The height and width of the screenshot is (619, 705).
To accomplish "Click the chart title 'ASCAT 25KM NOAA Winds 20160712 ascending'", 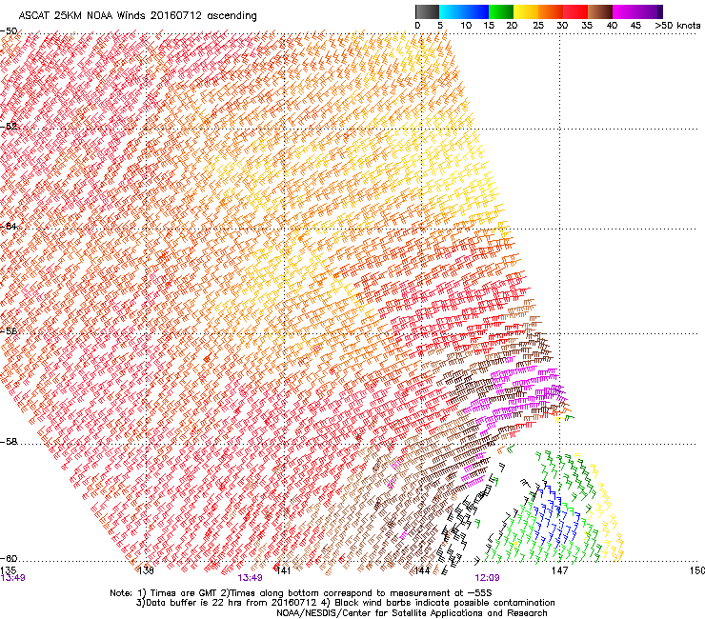I will click(137, 16).
